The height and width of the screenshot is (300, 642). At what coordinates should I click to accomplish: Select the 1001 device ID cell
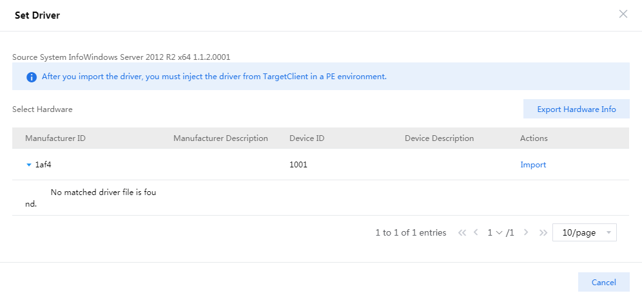point(298,165)
